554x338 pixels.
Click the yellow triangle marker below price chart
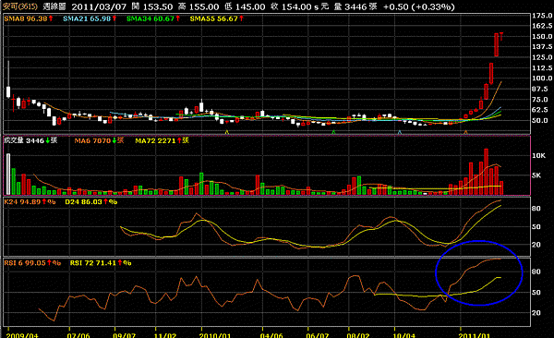pyautogui.click(x=227, y=132)
